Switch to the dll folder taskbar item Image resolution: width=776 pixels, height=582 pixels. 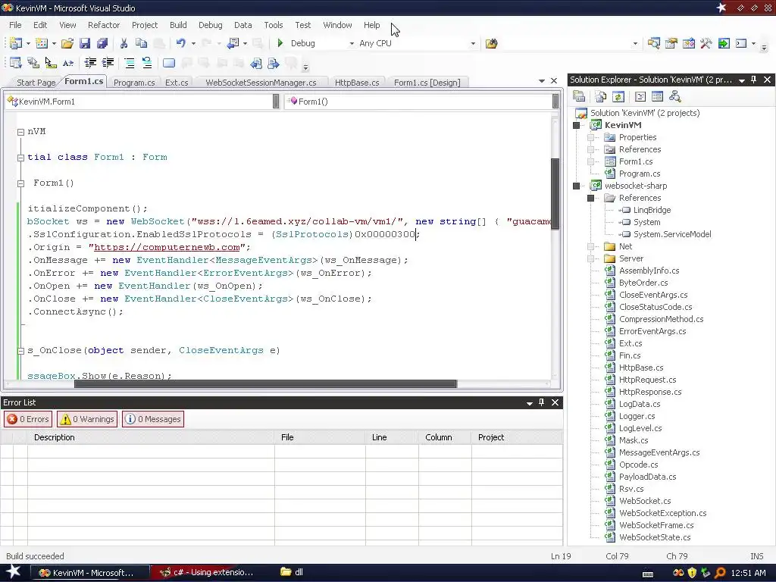pos(292,572)
